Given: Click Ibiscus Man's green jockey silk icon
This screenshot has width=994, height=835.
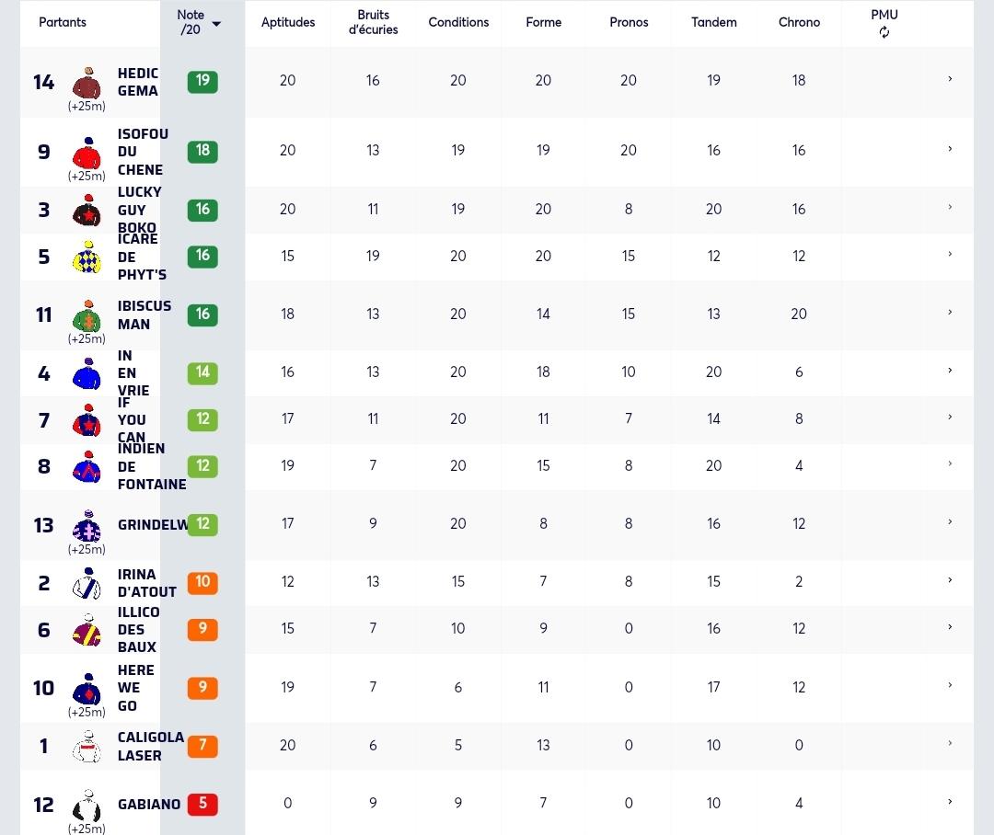Looking at the screenshot, I should pyautogui.click(x=87, y=316).
